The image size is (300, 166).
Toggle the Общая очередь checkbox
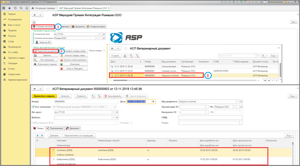tap(103, 50)
